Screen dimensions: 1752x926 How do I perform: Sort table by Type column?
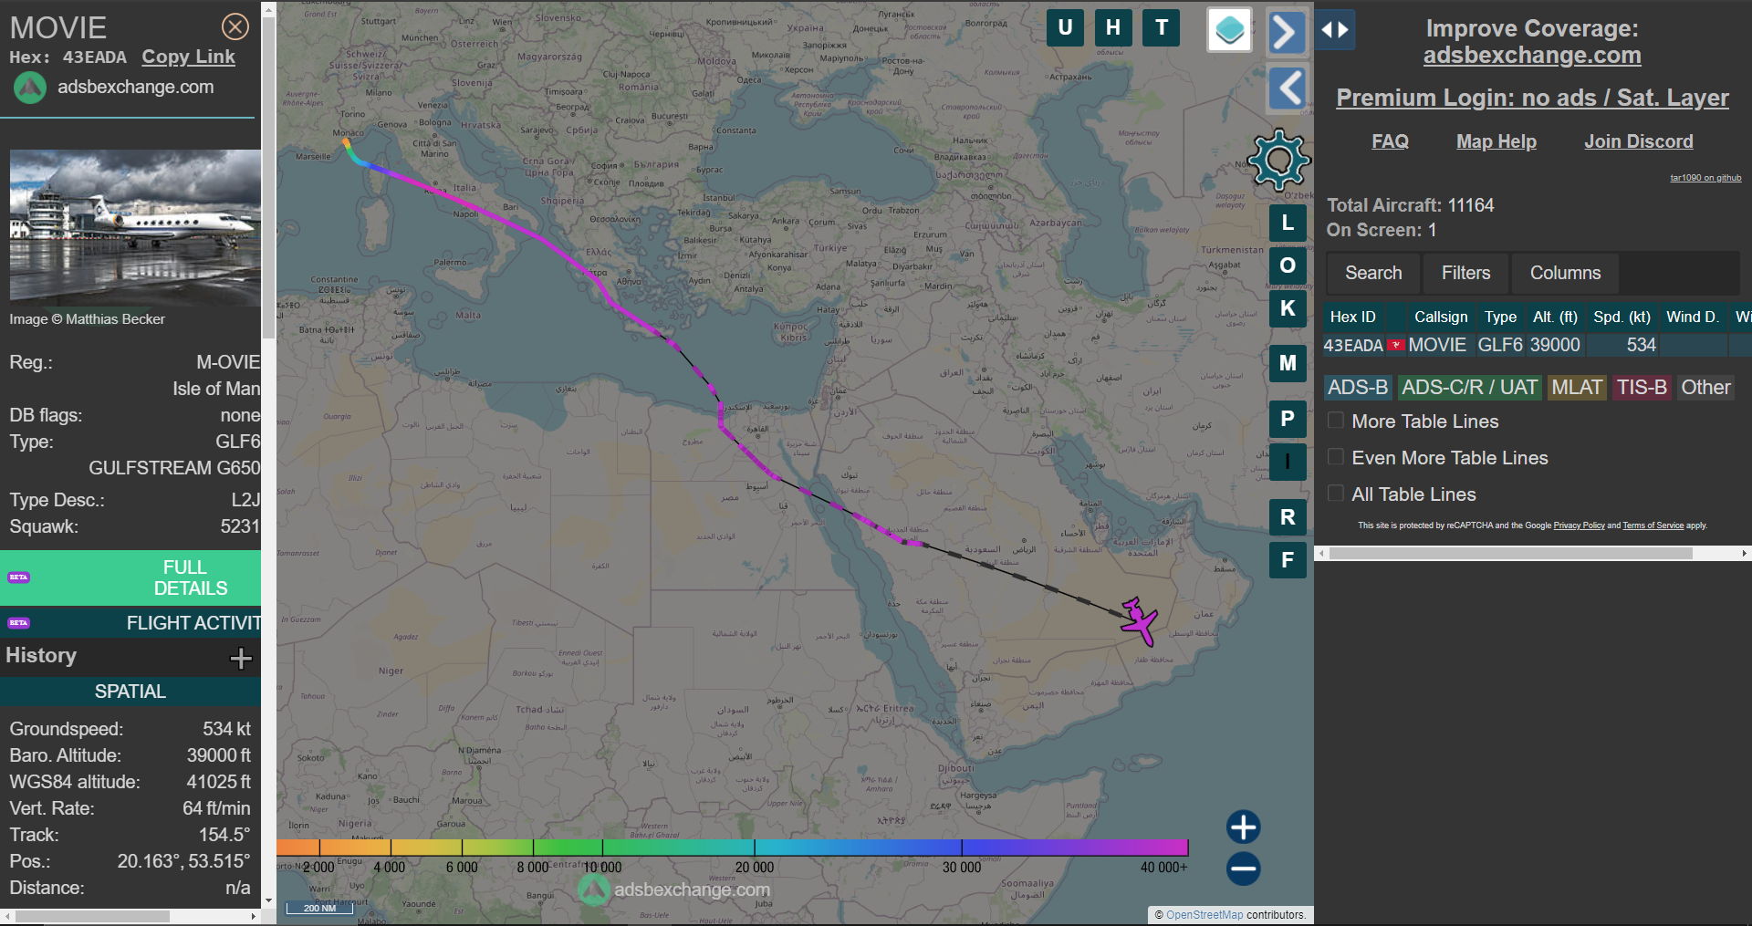1500,317
